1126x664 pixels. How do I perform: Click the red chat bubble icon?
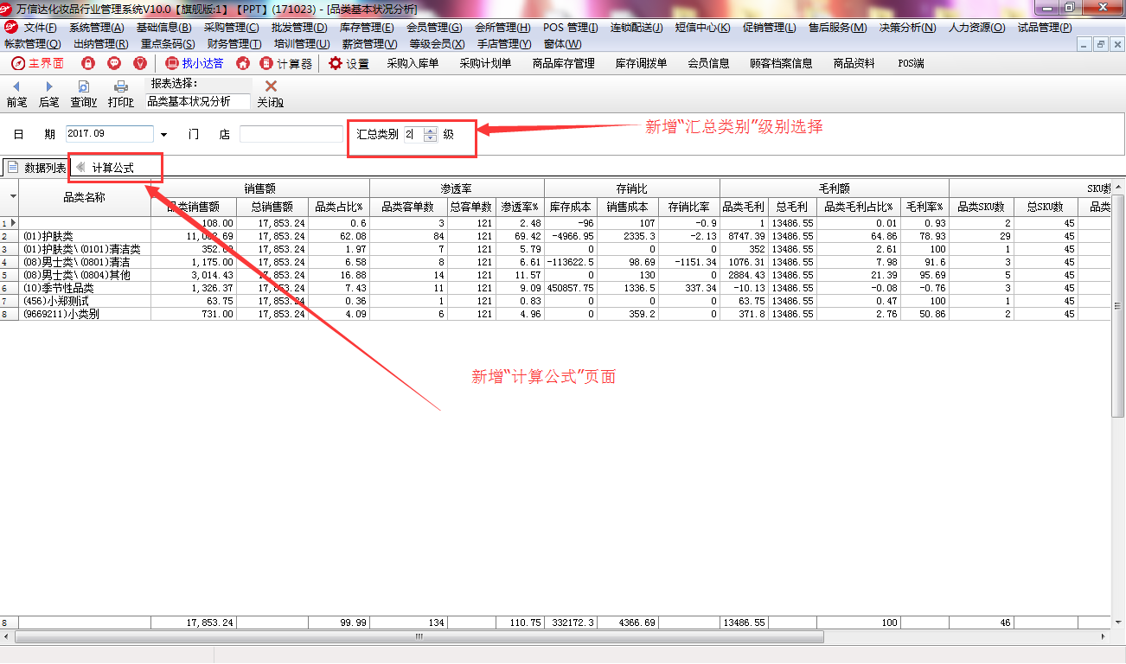pos(113,63)
